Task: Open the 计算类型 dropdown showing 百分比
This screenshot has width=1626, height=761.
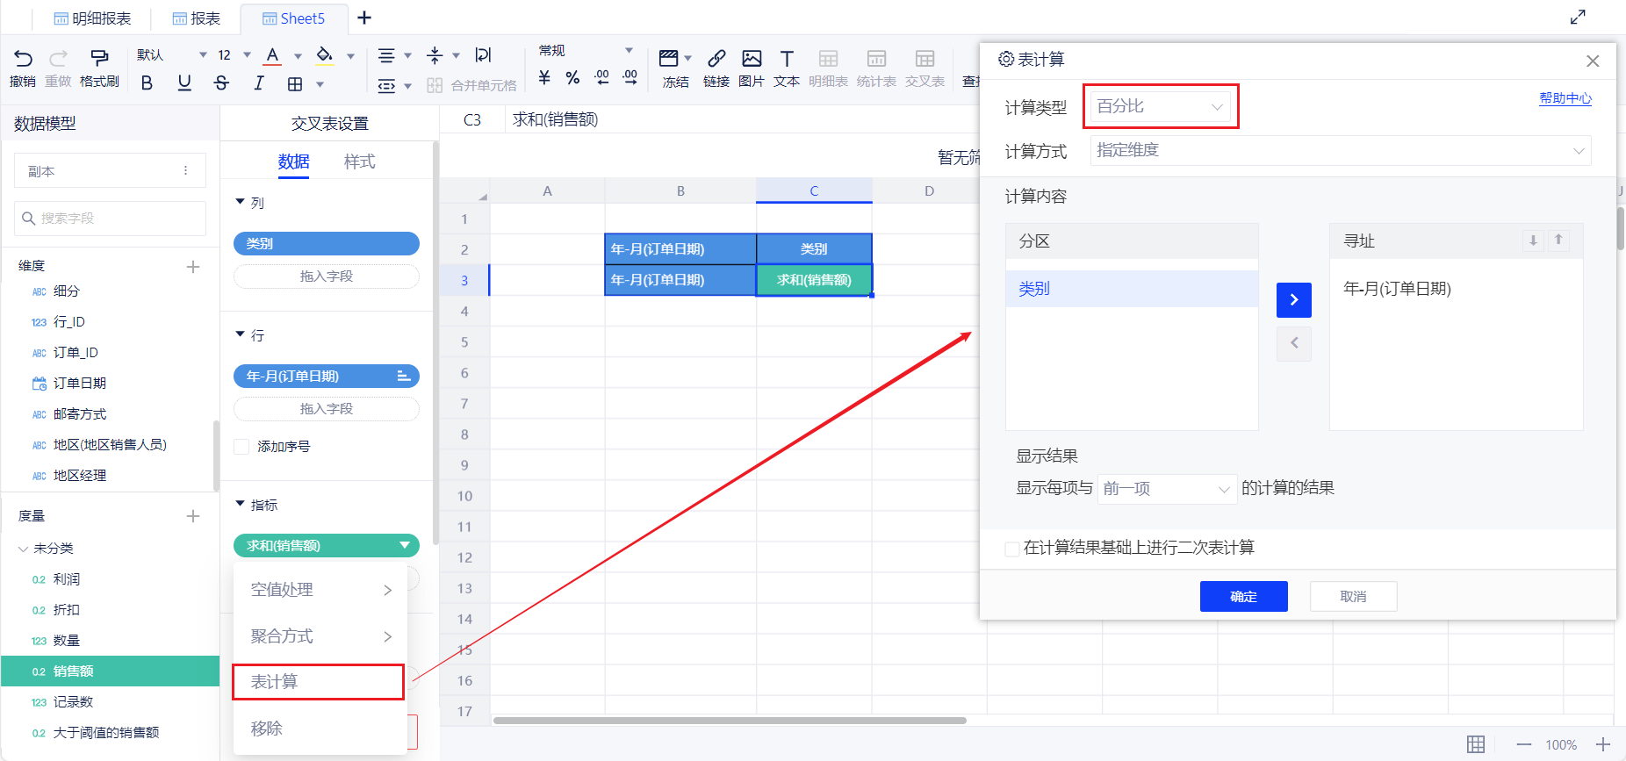Action: coord(1160,106)
